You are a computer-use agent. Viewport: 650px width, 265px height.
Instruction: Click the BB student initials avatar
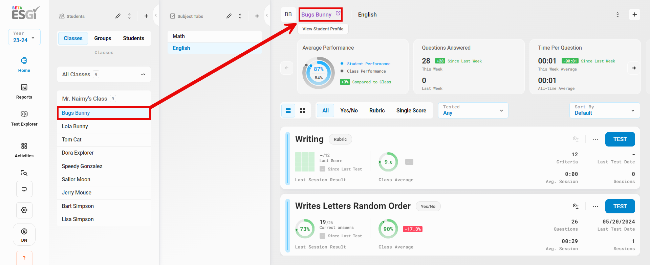click(x=288, y=15)
